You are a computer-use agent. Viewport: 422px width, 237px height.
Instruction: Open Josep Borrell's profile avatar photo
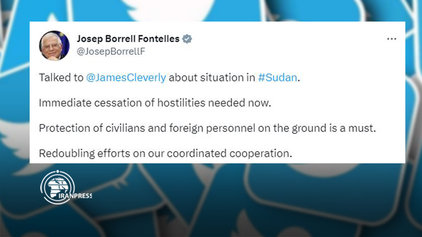[x=54, y=46]
